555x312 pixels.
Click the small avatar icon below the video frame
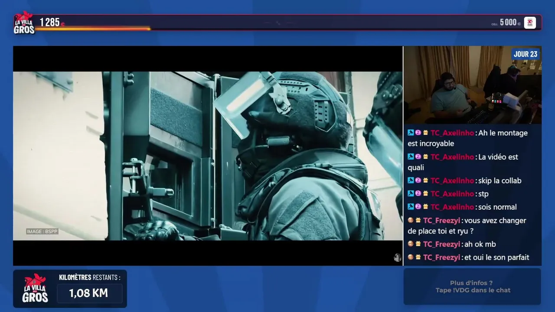397,258
